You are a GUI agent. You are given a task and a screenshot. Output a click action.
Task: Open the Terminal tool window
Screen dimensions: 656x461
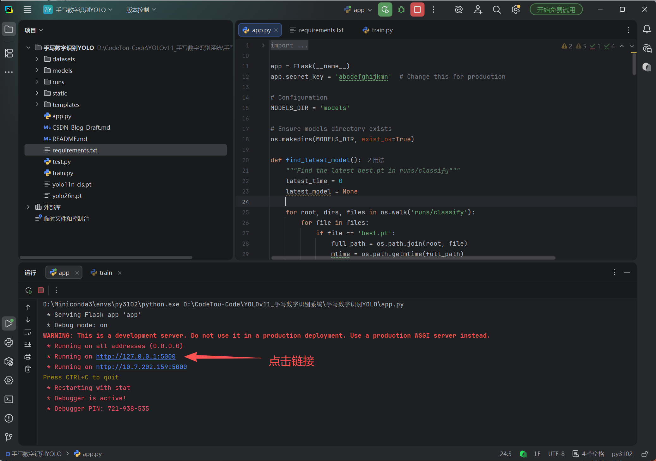point(9,399)
